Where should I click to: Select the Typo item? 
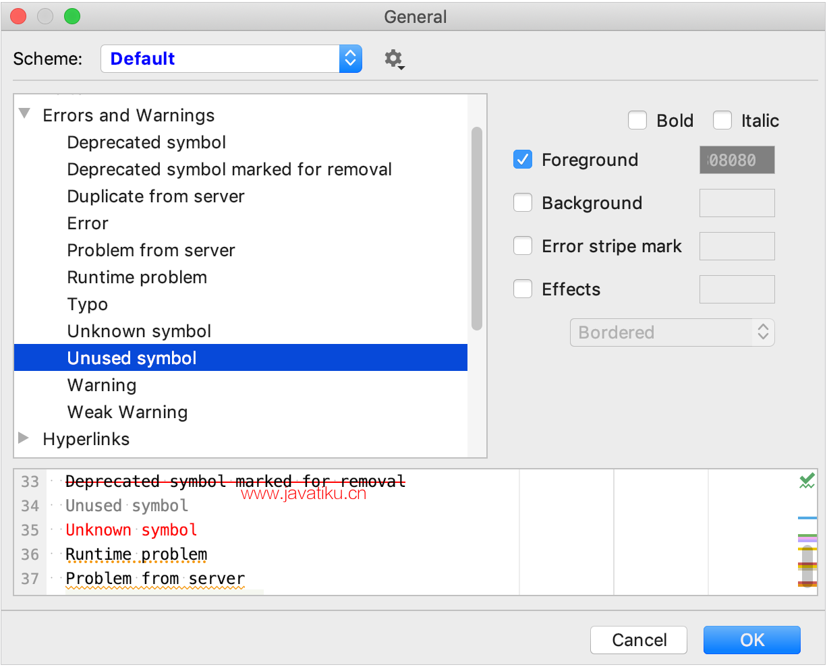241,304
